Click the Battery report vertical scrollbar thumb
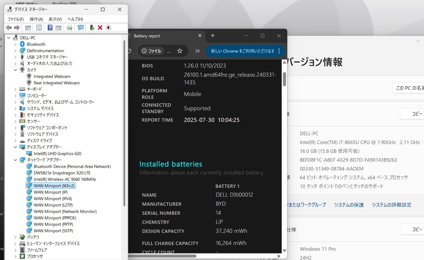The image size is (424, 260). coord(284,79)
